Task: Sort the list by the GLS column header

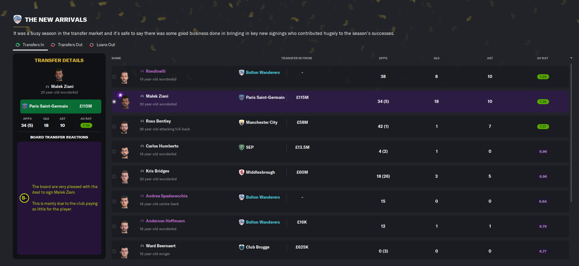Action: click(x=436, y=58)
